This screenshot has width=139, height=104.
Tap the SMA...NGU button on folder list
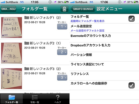coord(9,9)
